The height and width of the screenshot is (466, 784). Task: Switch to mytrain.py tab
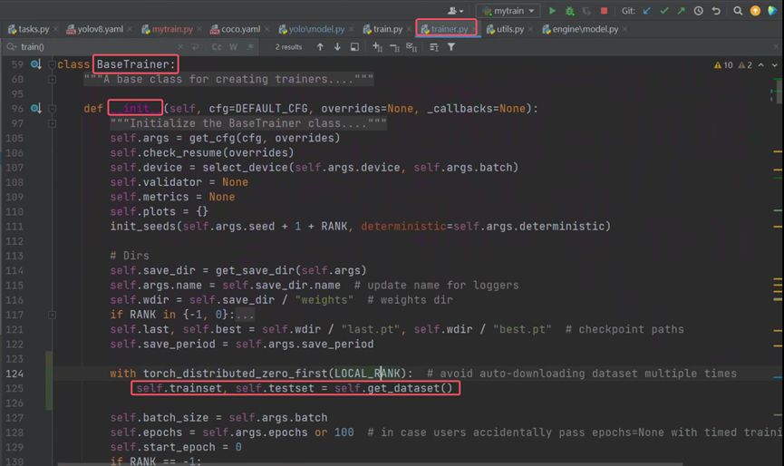[168, 29]
